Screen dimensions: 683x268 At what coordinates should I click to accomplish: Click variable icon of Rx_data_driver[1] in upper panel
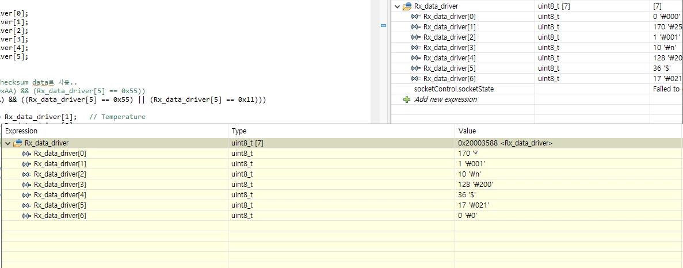[417, 27]
